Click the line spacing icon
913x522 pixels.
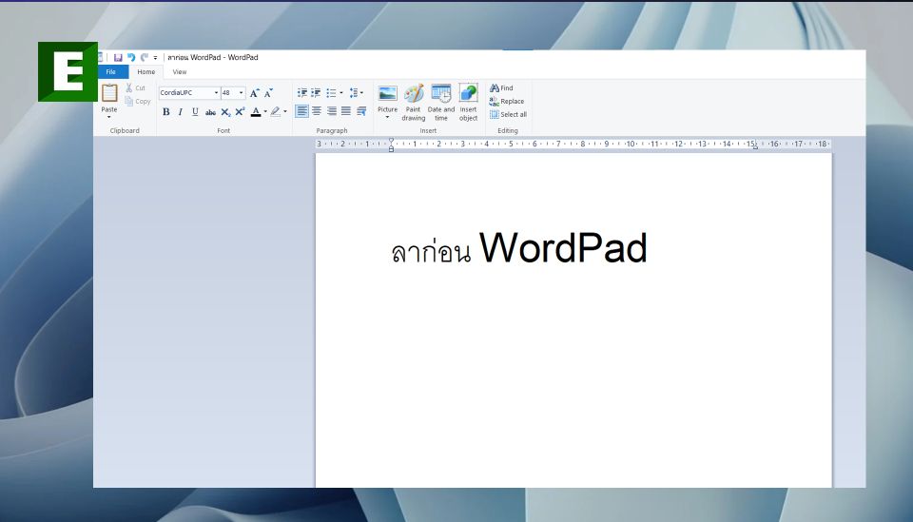[x=354, y=93]
